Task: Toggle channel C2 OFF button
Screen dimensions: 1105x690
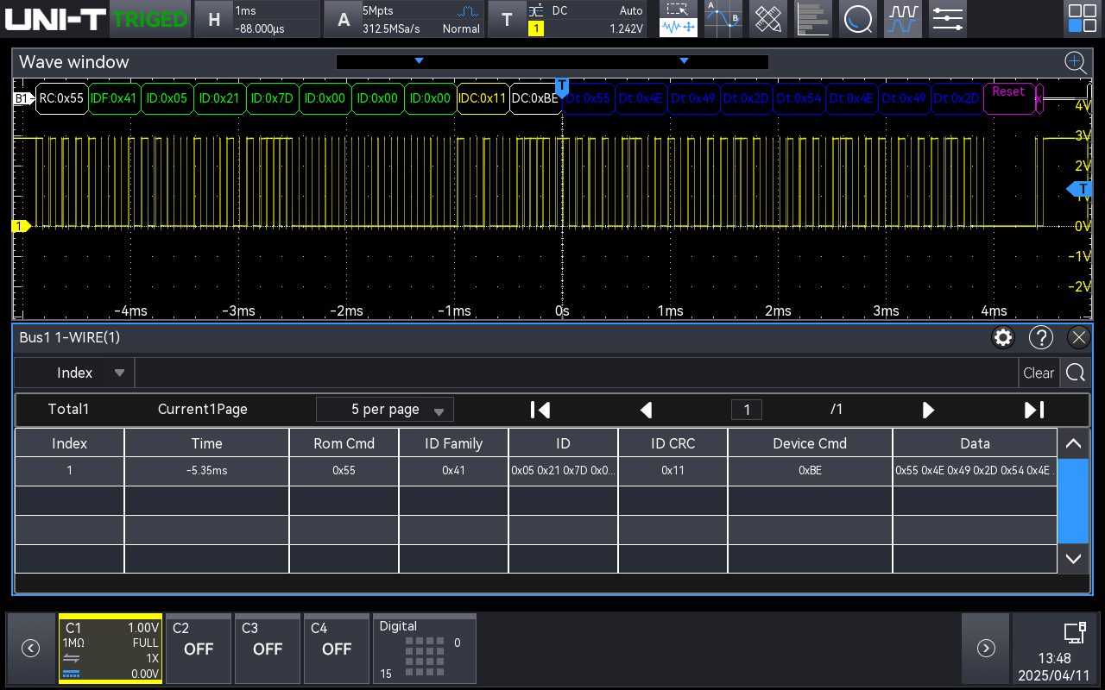Action: tap(199, 649)
